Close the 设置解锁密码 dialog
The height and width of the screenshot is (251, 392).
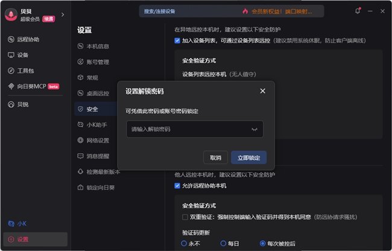point(262,91)
